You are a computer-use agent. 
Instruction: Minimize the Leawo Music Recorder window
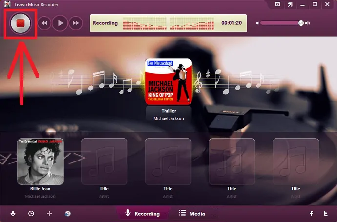click(303, 5)
